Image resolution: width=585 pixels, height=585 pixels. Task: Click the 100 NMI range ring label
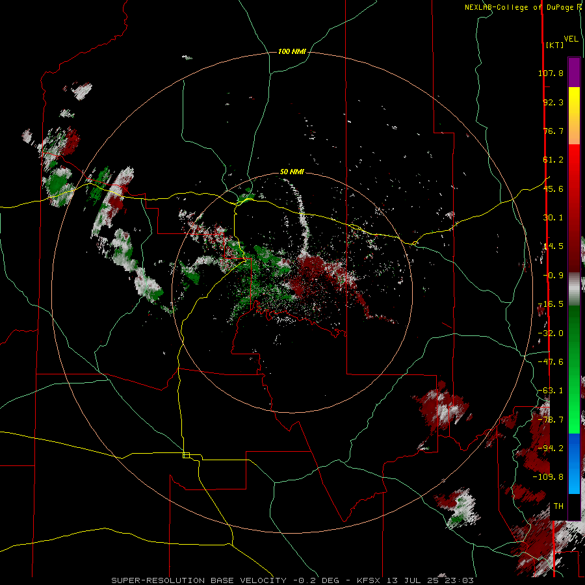tap(292, 51)
